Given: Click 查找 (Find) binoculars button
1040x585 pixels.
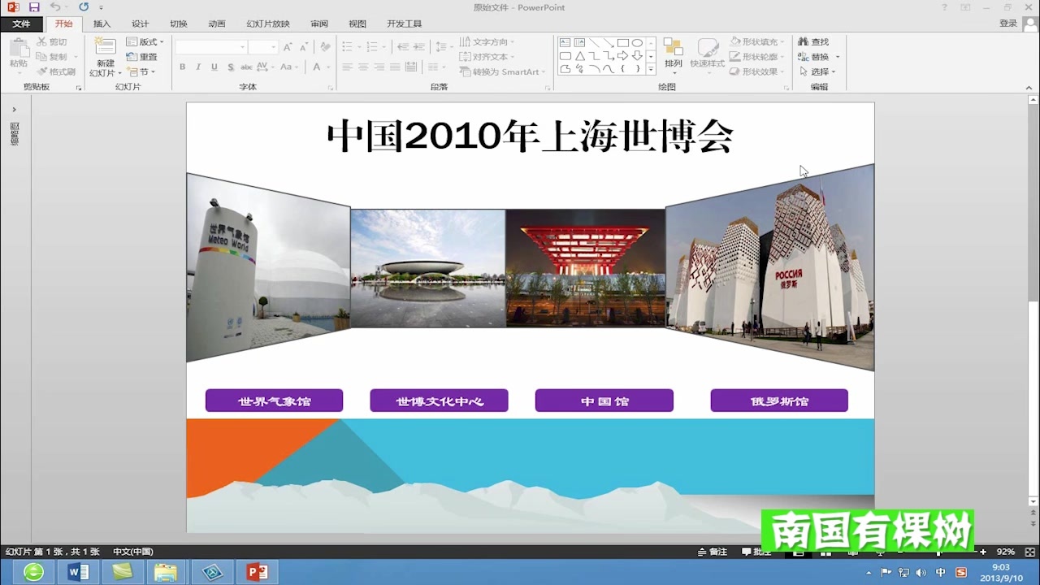Looking at the screenshot, I should pyautogui.click(x=814, y=41).
